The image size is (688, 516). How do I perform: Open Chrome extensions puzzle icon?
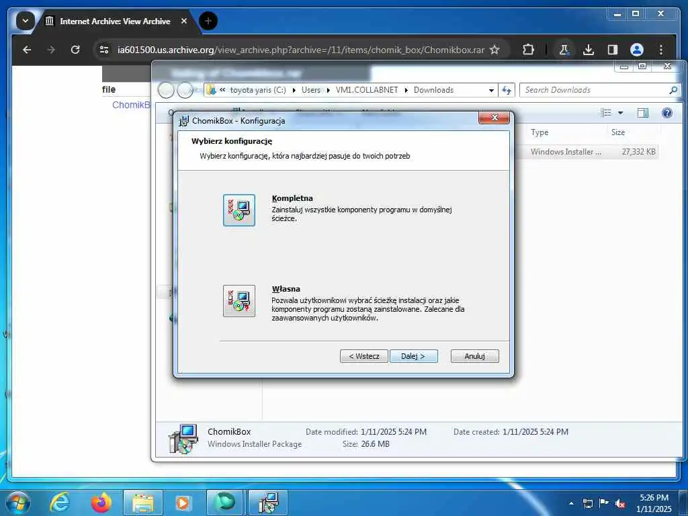point(528,50)
